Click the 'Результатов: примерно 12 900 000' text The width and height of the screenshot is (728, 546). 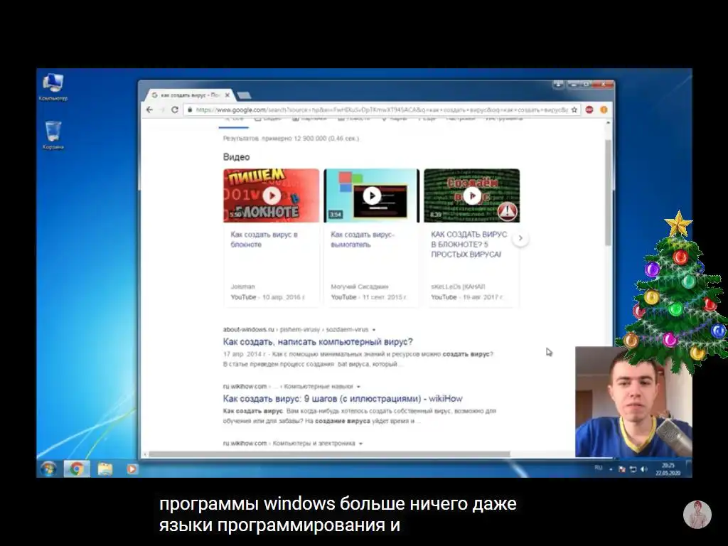pyautogui.click(x=291, y=139)
